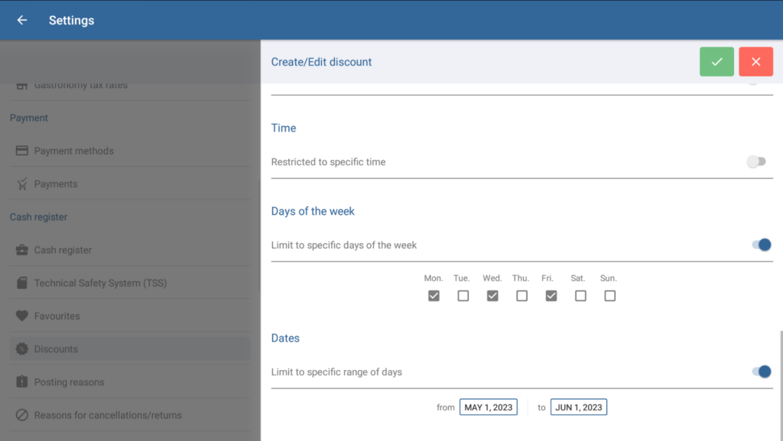
Task: Confirm discount with green checkmark button
Action: pyautogui.click(x=716, y=62)
